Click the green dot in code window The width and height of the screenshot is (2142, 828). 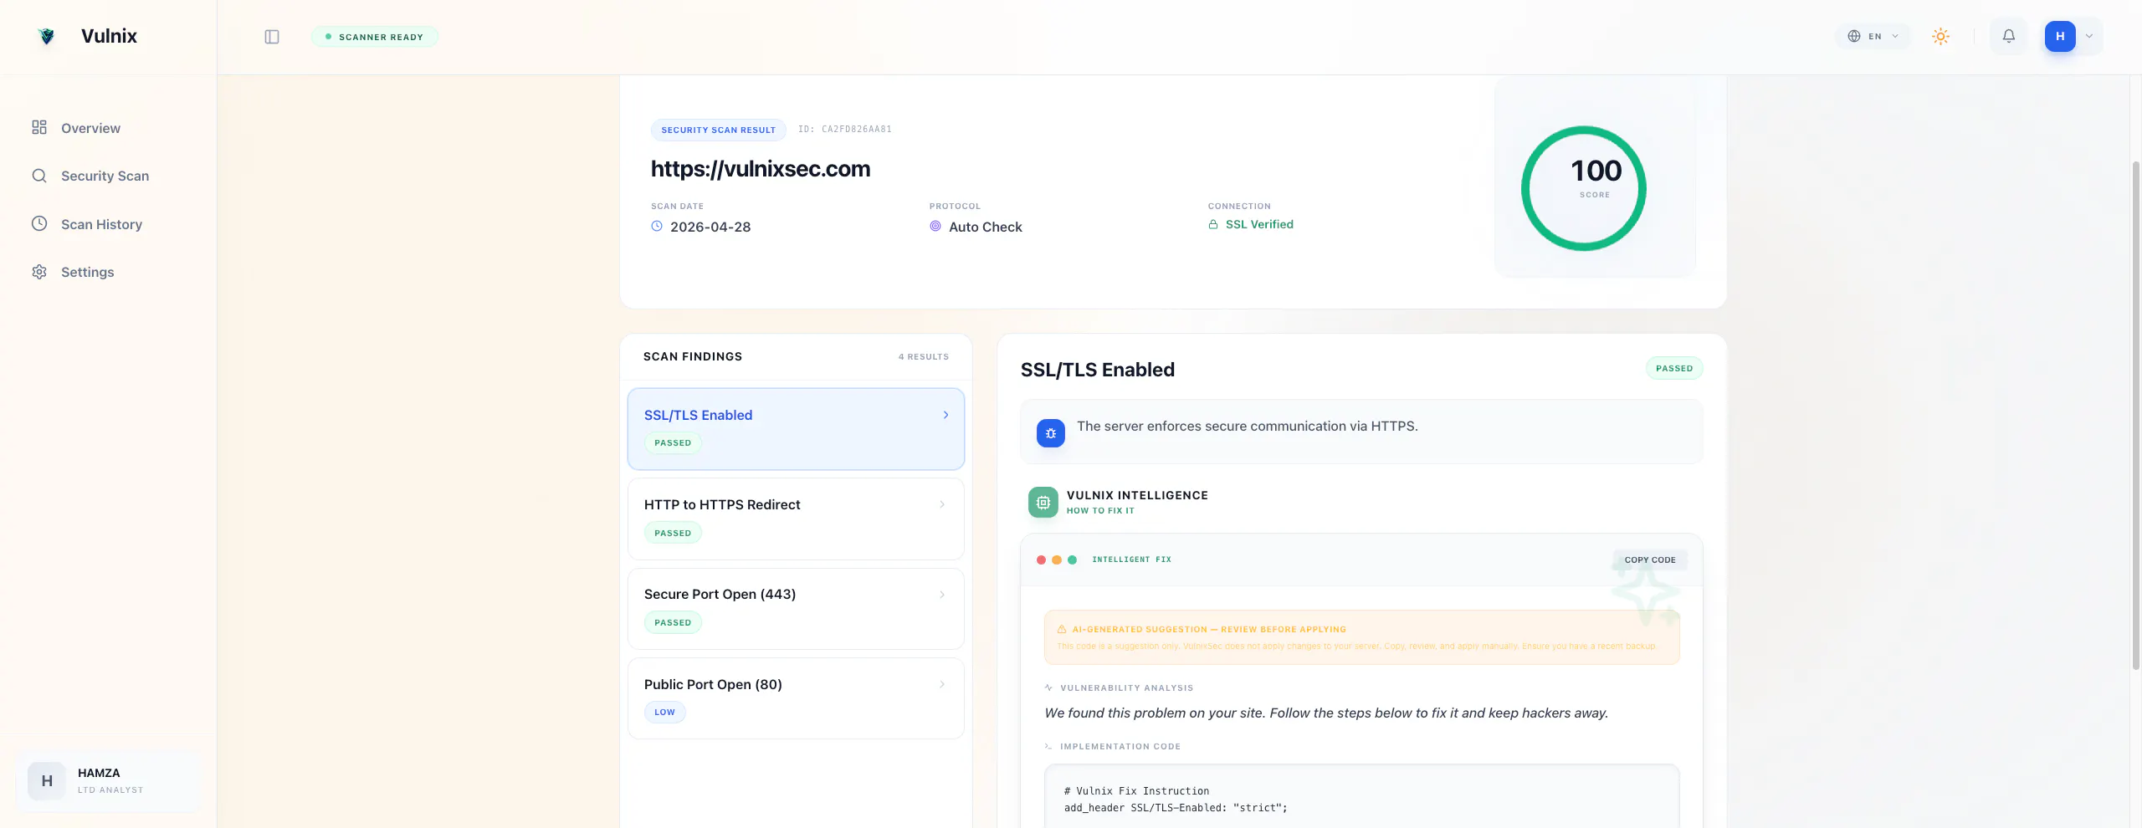[x=1072, y=560]
